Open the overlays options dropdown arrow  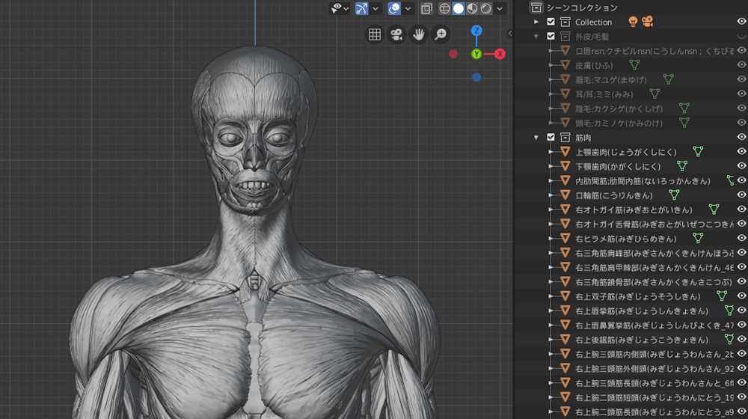[408, 8]
